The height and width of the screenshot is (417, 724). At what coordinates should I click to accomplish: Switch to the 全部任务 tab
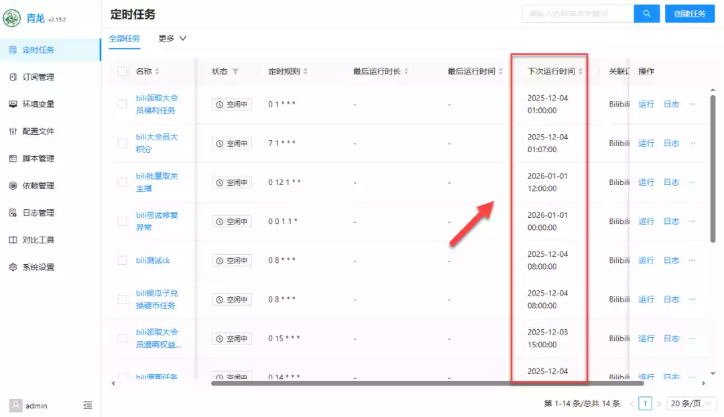125,39
